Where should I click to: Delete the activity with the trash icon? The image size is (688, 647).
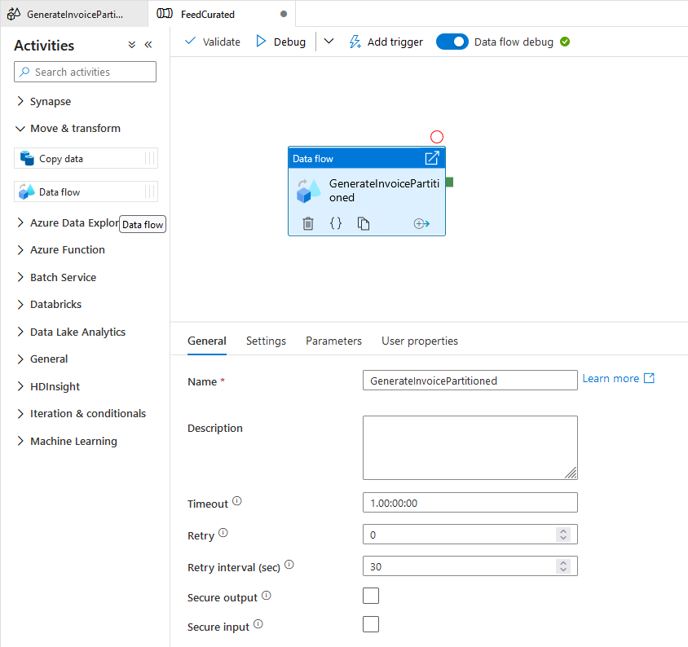[x=308, y=224]
